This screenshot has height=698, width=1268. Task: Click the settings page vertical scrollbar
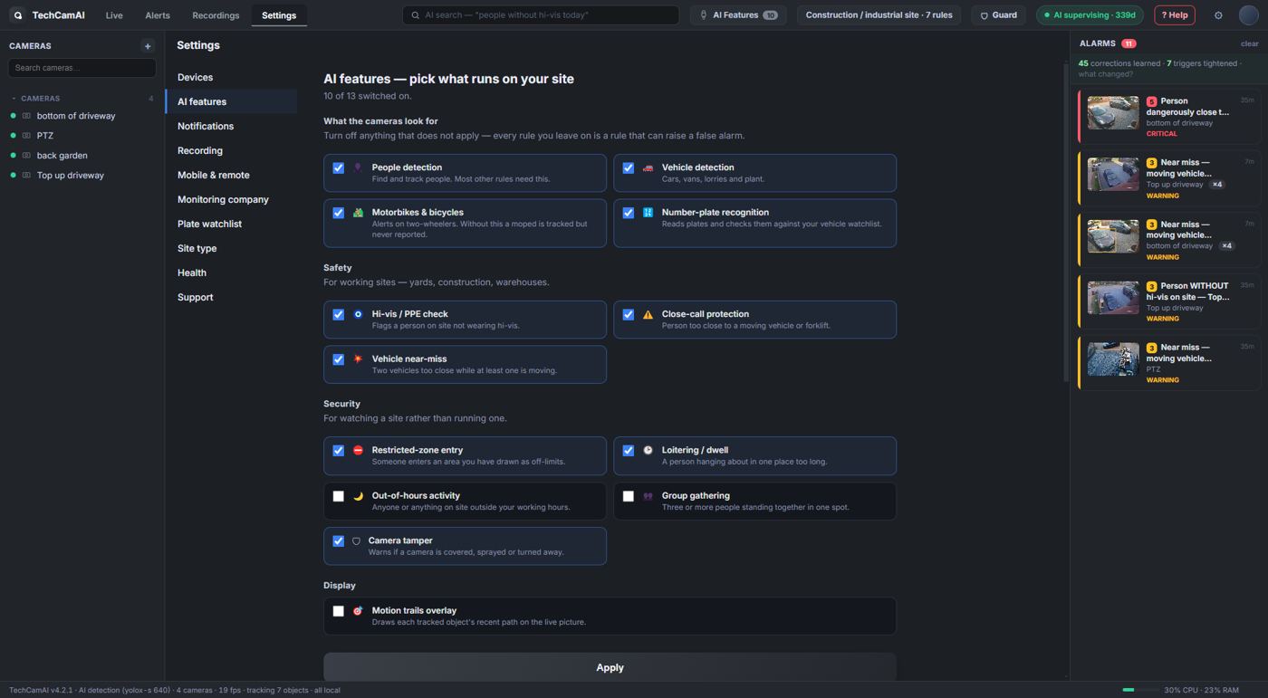point(1065,222)
